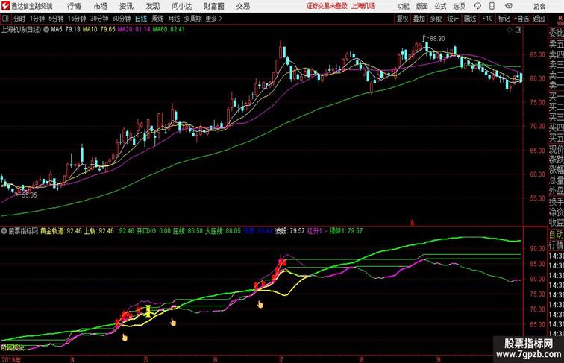Screen dimensions: 564x363
Task: Click the 2019年 time axis label
Action: [x=10, y=359]
